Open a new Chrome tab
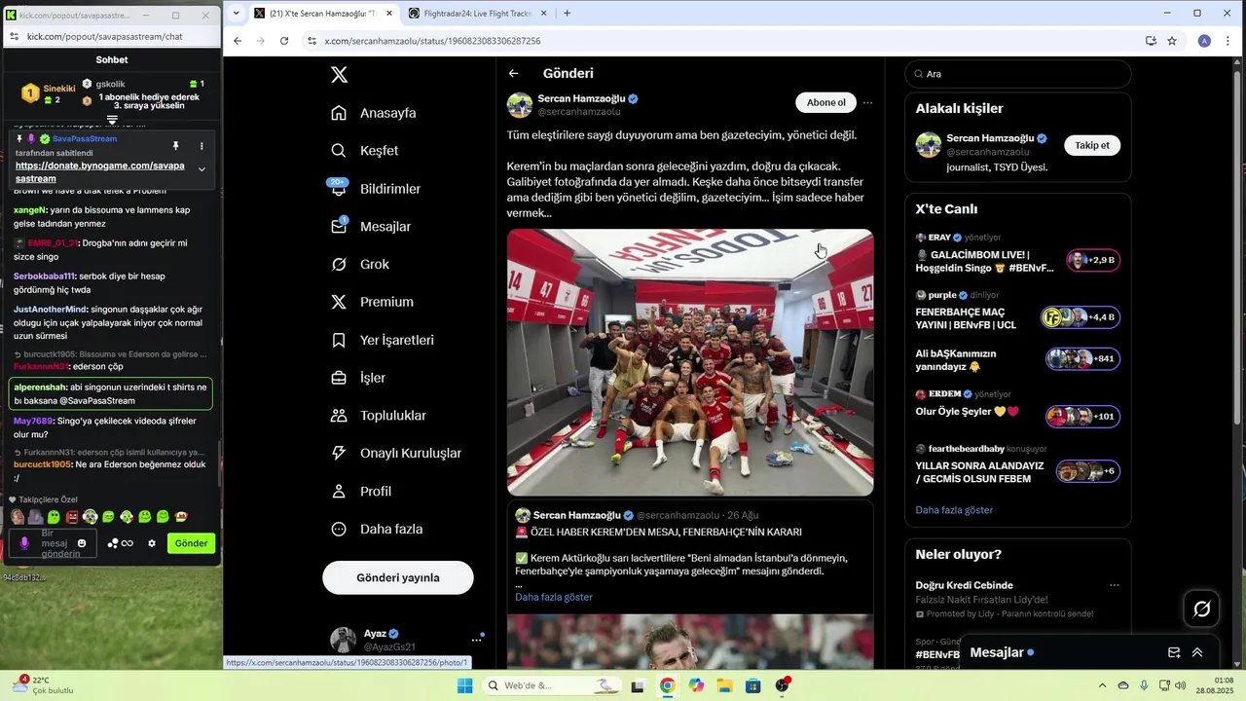The height and width of the screenshot is (701, 1246). pos(567,14)
